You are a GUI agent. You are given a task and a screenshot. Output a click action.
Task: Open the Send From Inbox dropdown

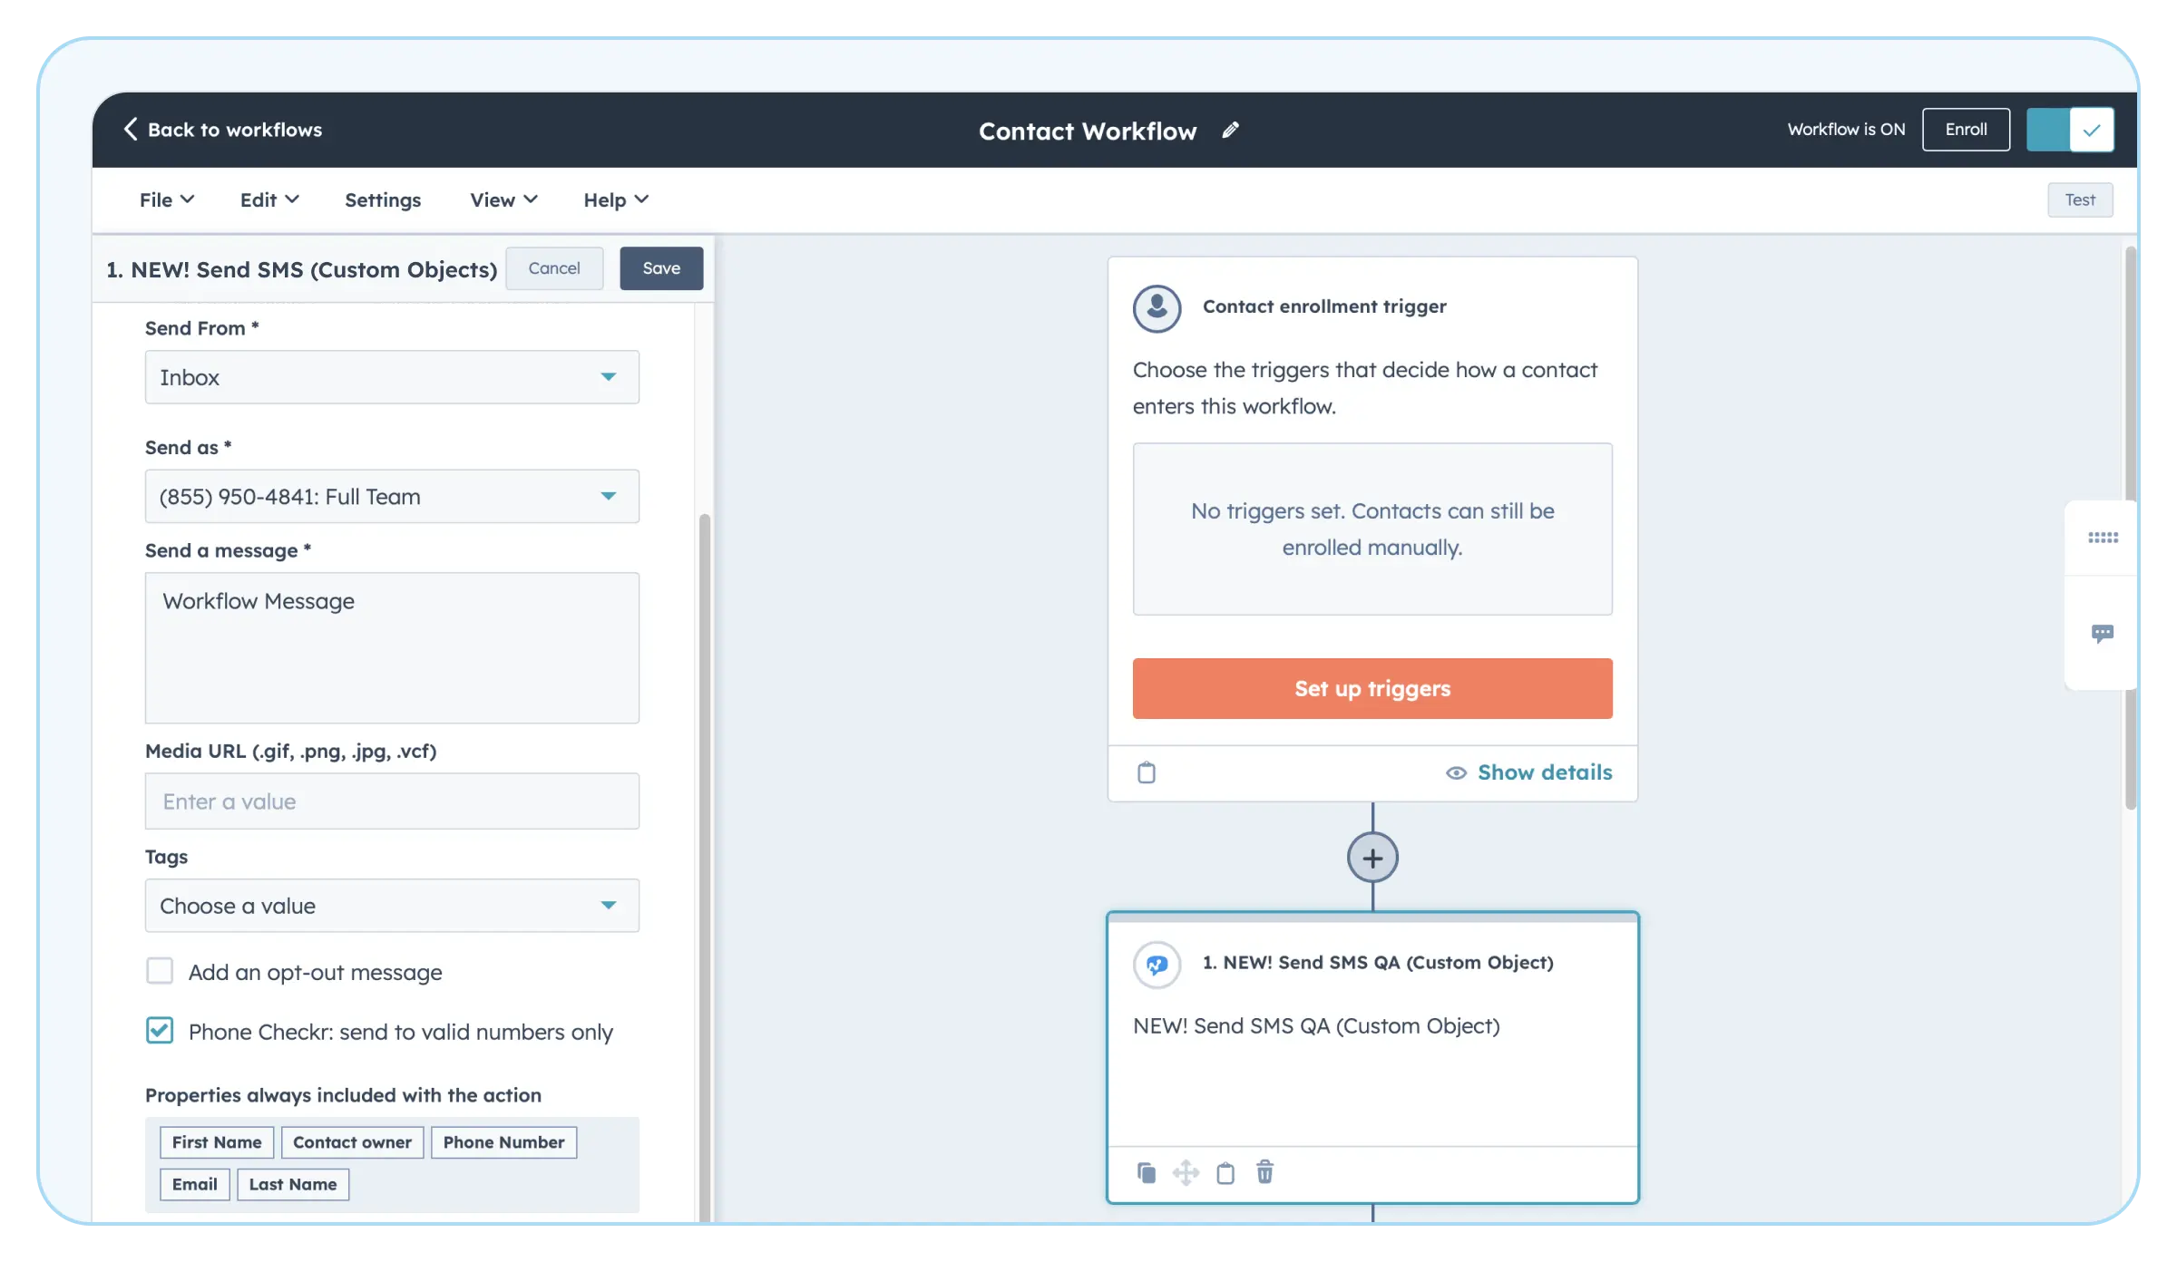(x=392, y=377)
